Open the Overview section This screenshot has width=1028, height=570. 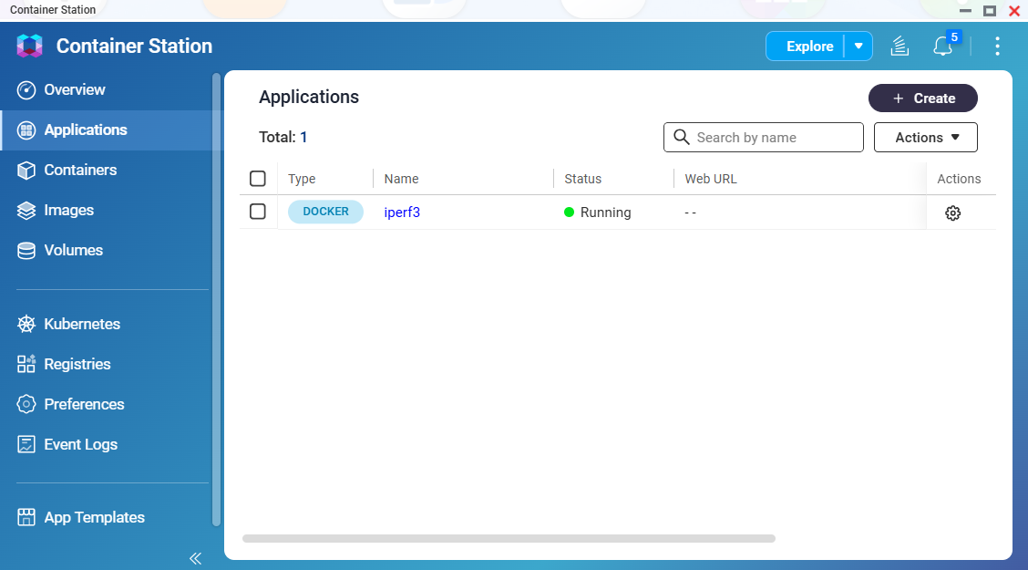[x=74, y=90]
